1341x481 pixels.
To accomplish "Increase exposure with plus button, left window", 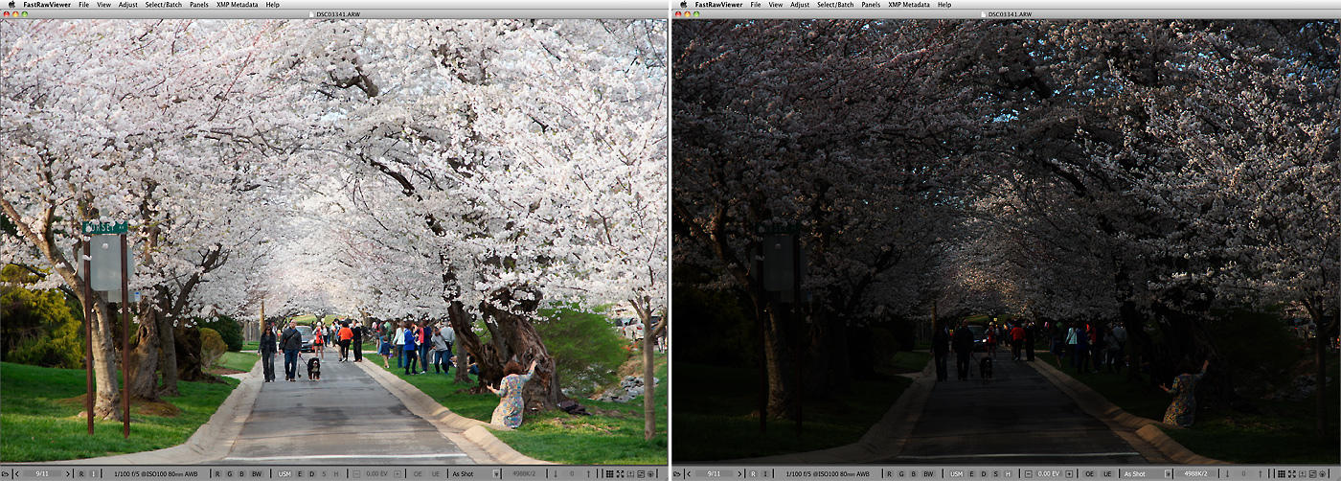I will click(x=398, y=473).
